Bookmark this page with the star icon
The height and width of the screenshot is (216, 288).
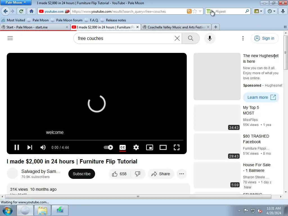pyautogui.click(x=195, y=11)
